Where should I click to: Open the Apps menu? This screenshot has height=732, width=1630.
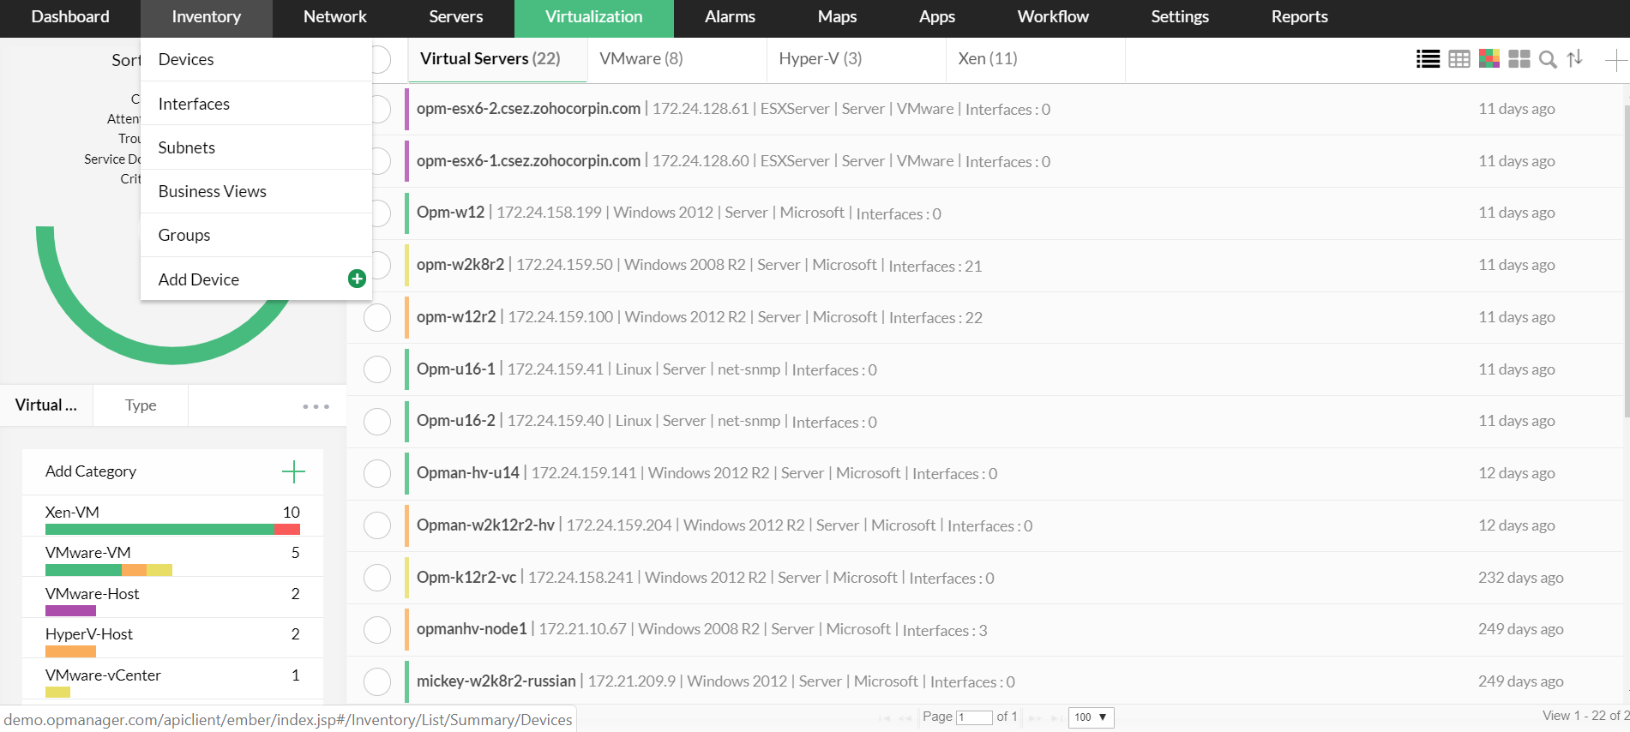point(937,17)
